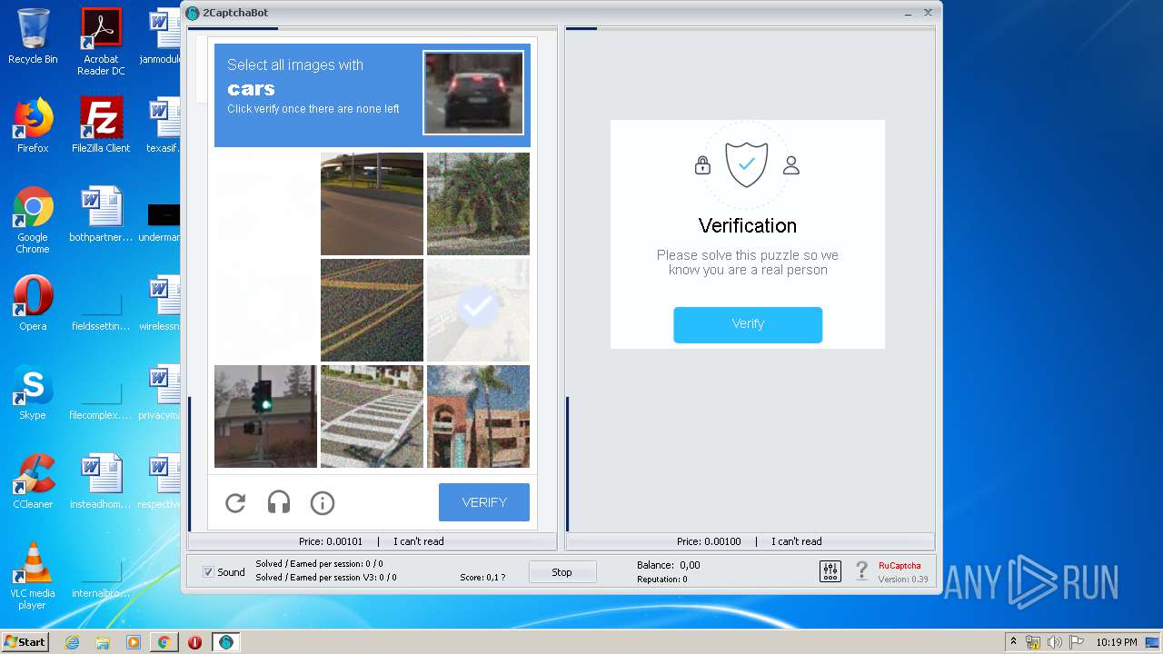The width and height of the screenshot is (1163, 654).
Task: Click Score: 0,1 ? text
Action: click(x=482, y=577)
